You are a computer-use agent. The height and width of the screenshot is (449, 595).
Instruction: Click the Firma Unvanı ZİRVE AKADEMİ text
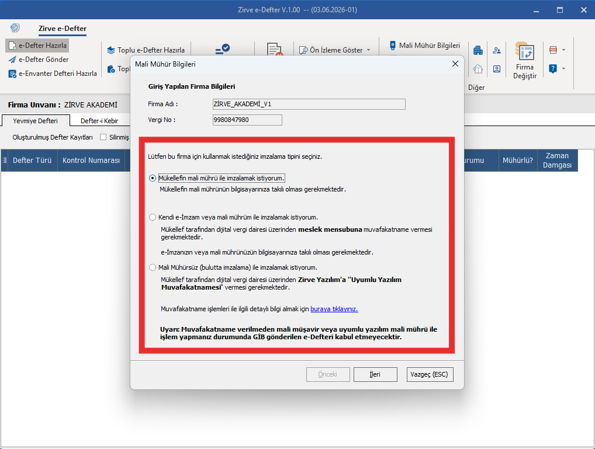click(63, 105)
